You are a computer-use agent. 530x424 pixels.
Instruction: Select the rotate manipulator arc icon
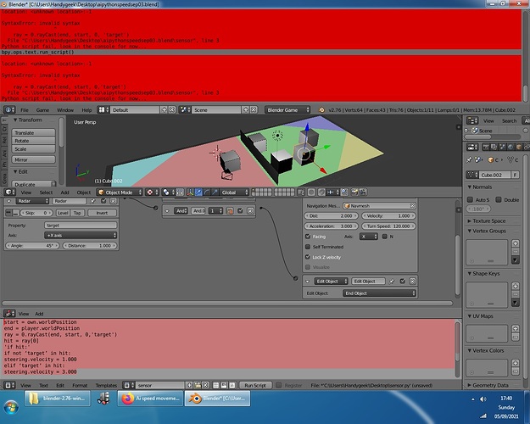click(x=207, y=192)
